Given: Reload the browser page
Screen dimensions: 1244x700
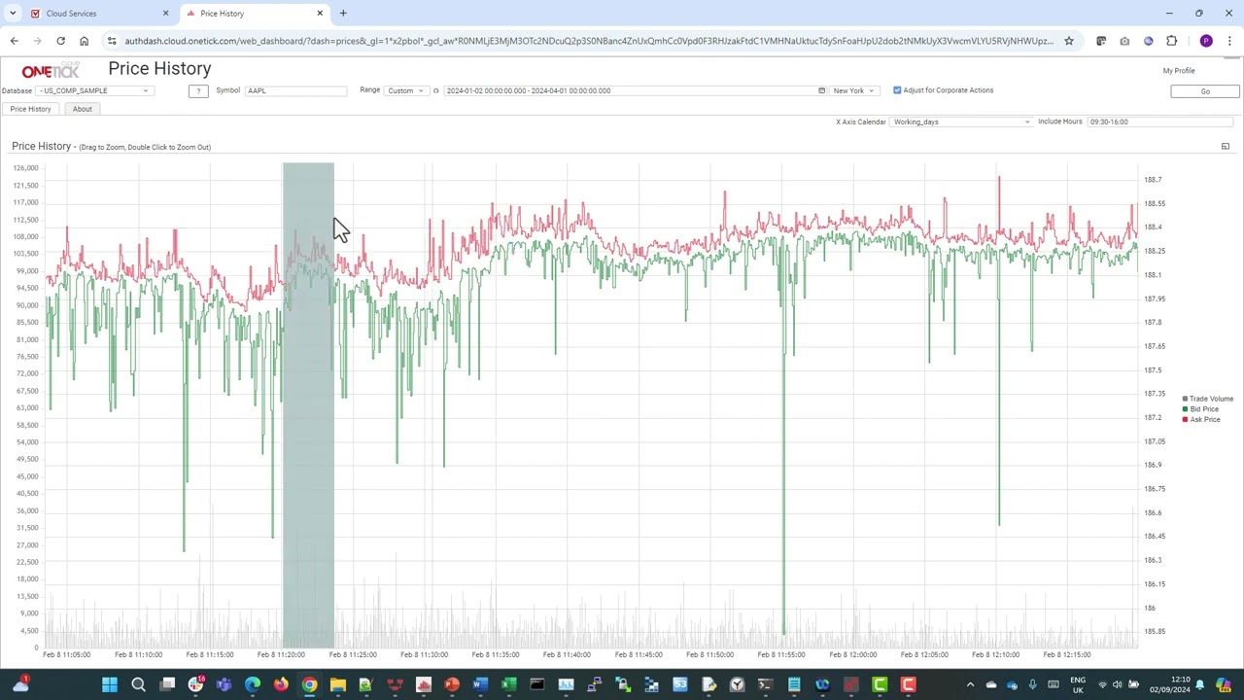Looking at the screenshot, I should coord(60,41).
